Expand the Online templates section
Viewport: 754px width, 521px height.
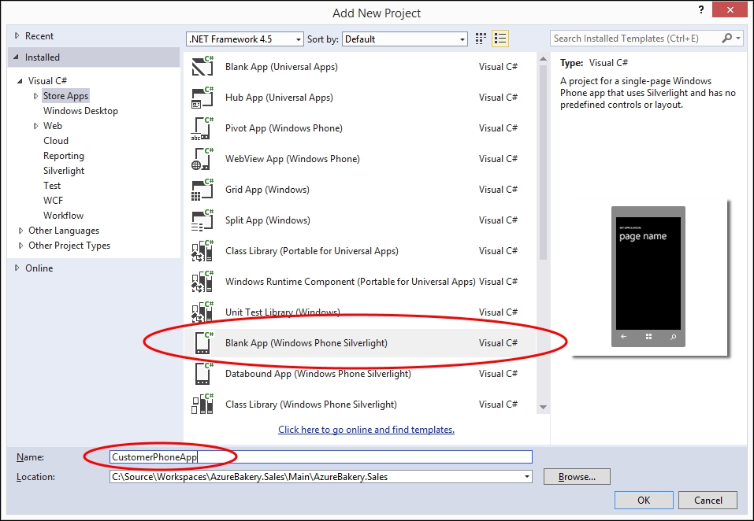pos(18,268)
